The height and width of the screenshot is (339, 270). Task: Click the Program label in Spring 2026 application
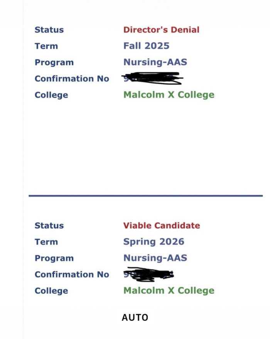(54, 258)
